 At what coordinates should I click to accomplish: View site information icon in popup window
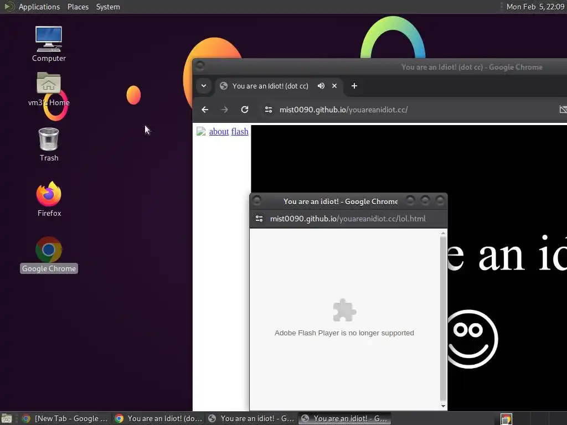[259, 219]
